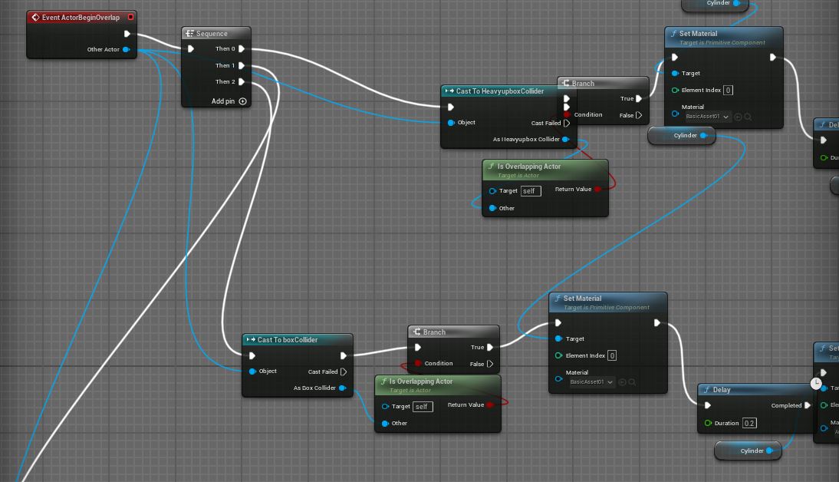Select the Cast To HeavyupboxCollider node title
This screenshot has height=482, width=839.
point(499,91)
